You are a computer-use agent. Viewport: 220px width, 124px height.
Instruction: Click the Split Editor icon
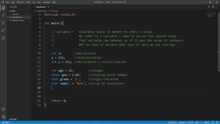click(x=213, y=7)
